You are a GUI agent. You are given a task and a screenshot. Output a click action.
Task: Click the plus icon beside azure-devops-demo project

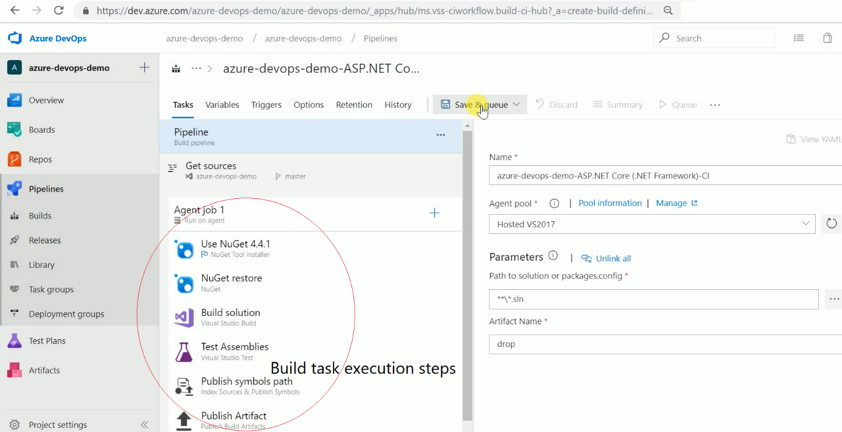click(144, 68)
